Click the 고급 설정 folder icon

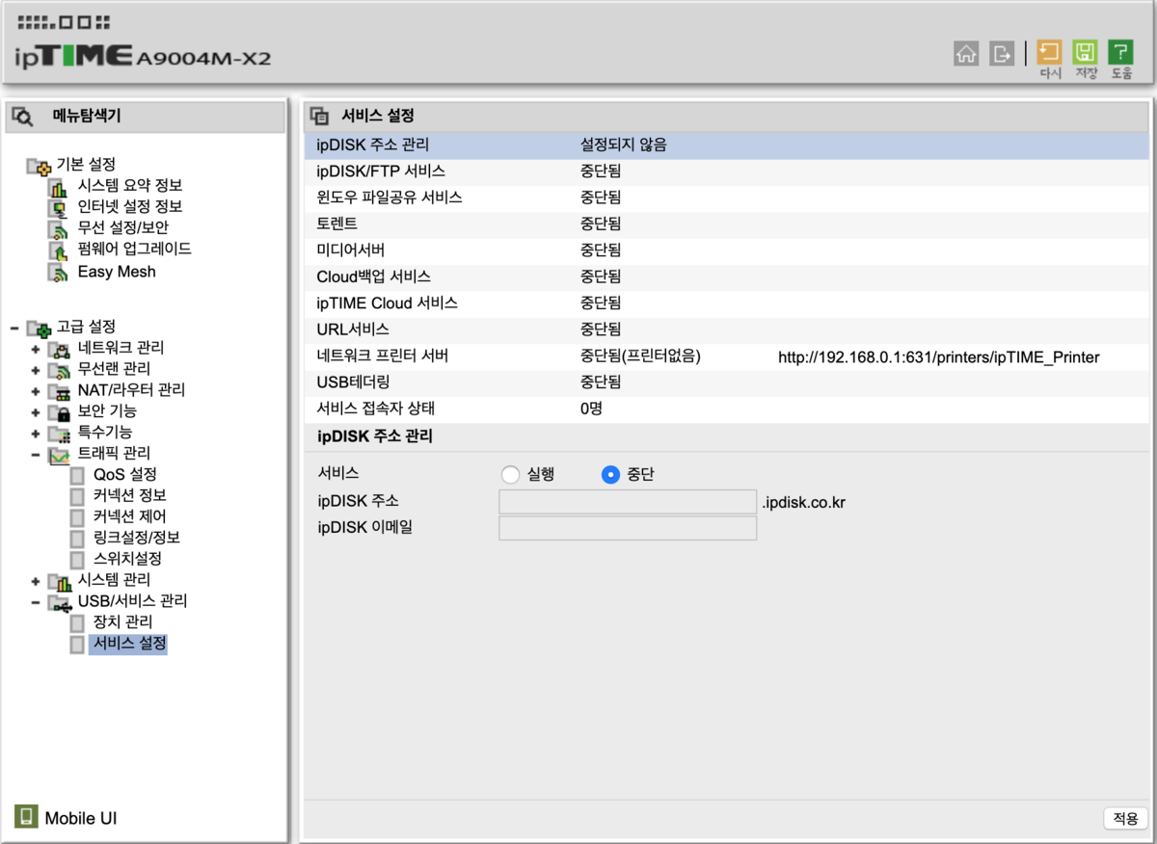[x=38, y=328]
